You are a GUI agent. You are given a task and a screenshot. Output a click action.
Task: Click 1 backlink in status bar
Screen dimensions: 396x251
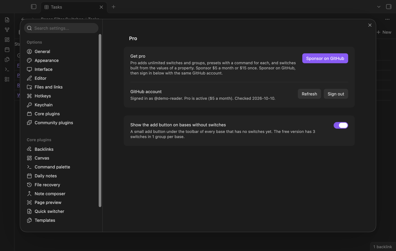tap(382, 247)
